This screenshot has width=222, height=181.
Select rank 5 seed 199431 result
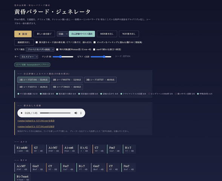click(x=67, y=87)
